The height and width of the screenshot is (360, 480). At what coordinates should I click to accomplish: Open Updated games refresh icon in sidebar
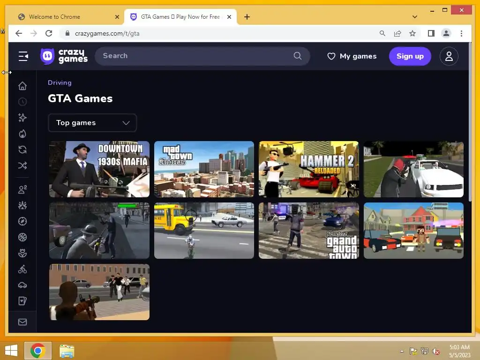pos(22,150)
